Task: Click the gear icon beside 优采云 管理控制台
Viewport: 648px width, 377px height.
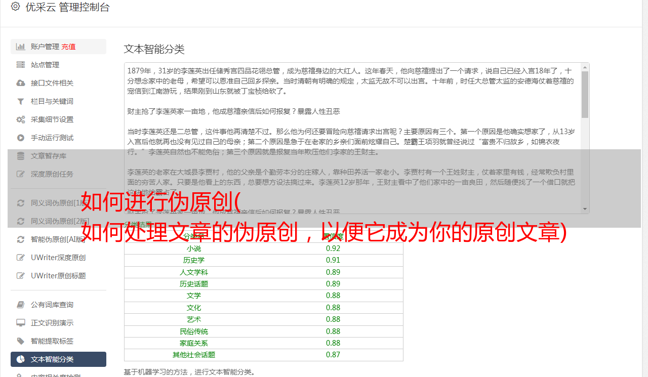Action: pyautogui.click(x=15, y=7)
